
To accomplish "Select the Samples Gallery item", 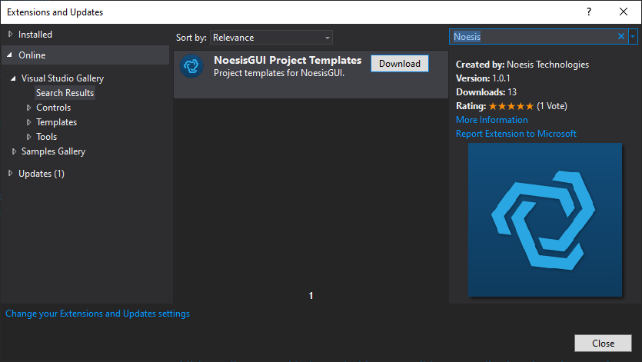I will click(x=53, y=151).
